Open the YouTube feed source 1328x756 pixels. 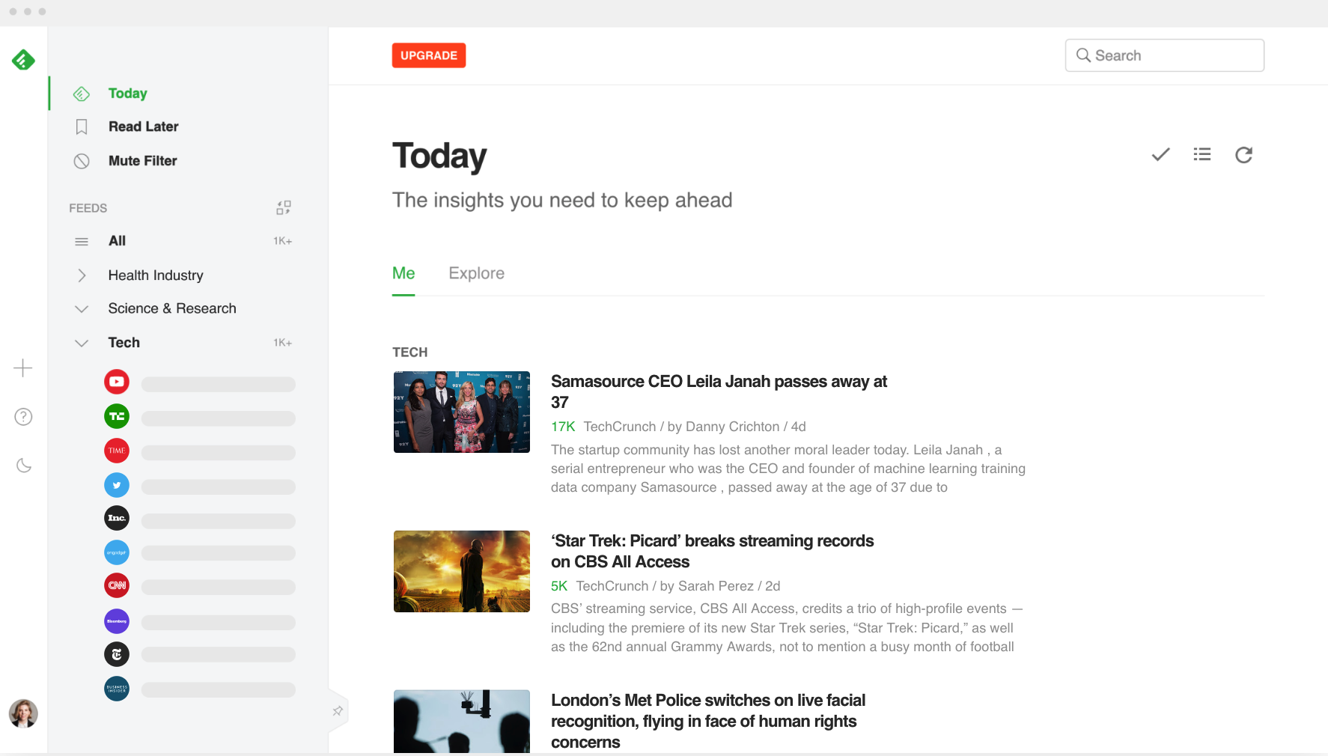point(117,382)
